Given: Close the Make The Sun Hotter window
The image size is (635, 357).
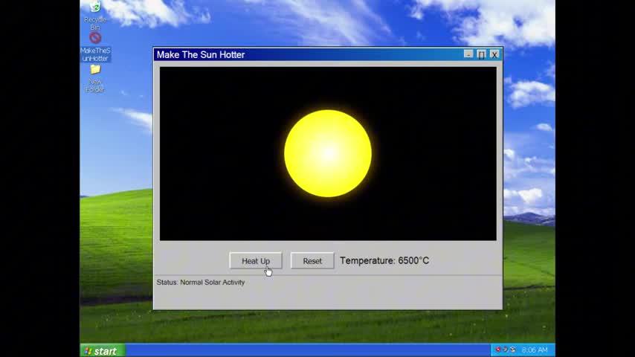Looking at the screenshot, I should (494, 54).
